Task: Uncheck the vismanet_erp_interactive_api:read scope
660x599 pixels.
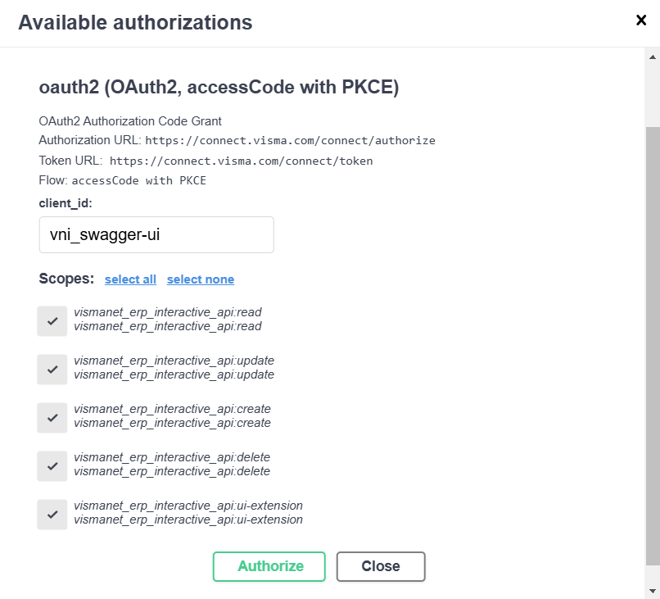Action: [52, 320]
